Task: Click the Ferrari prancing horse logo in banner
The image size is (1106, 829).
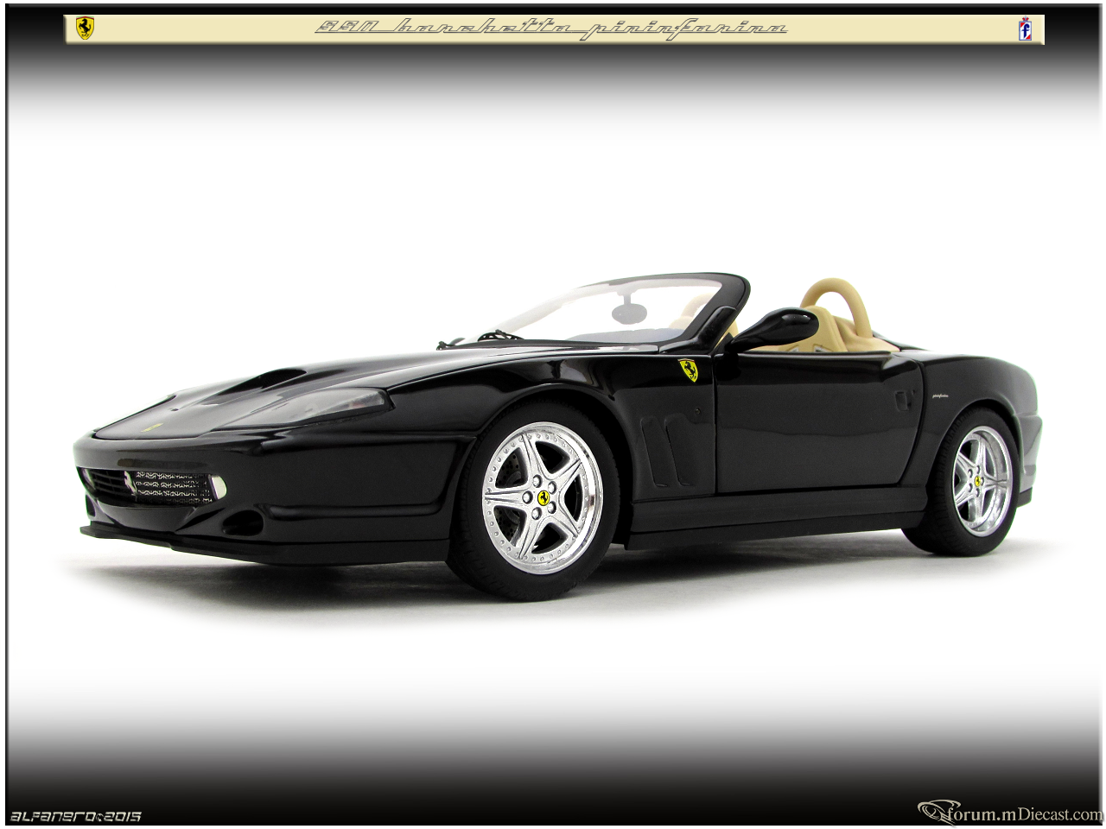Action: pos(85,28)
